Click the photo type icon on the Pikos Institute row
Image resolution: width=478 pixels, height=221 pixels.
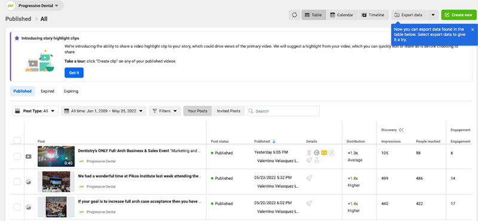(x=28, y=182)
